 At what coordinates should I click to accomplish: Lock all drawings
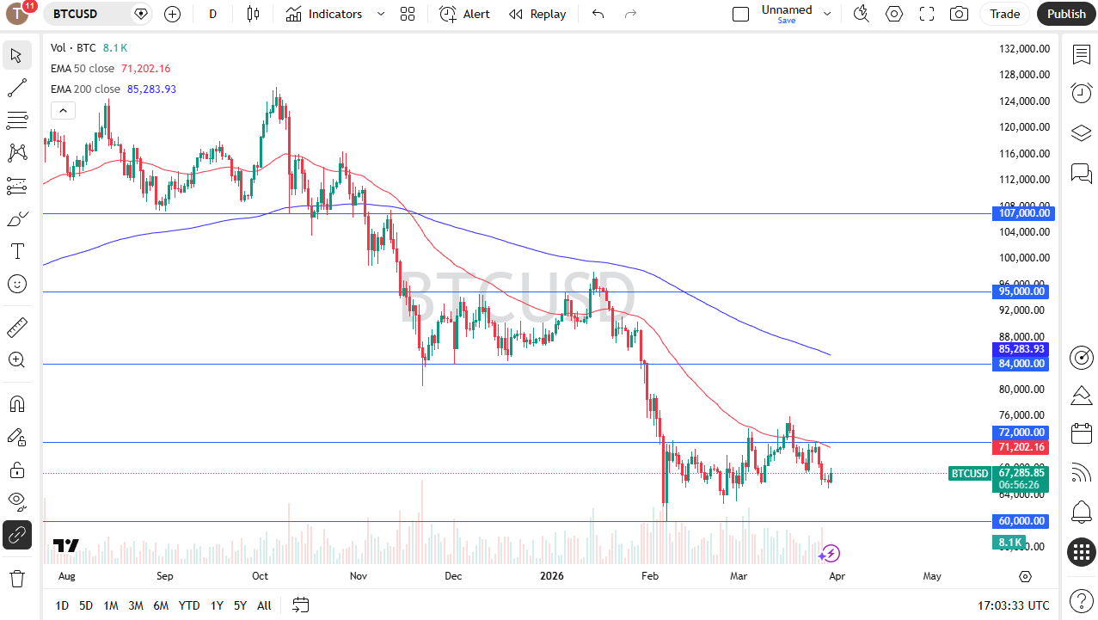17,470
